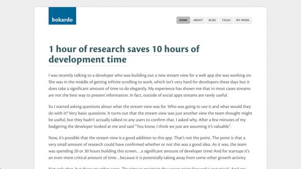
Task: Click the paragraph starting 'So I started asking'
Action: 150,116
